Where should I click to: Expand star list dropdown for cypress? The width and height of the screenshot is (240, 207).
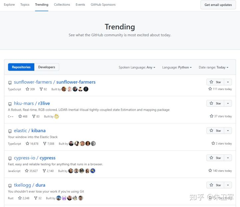[x=228, y=158]
